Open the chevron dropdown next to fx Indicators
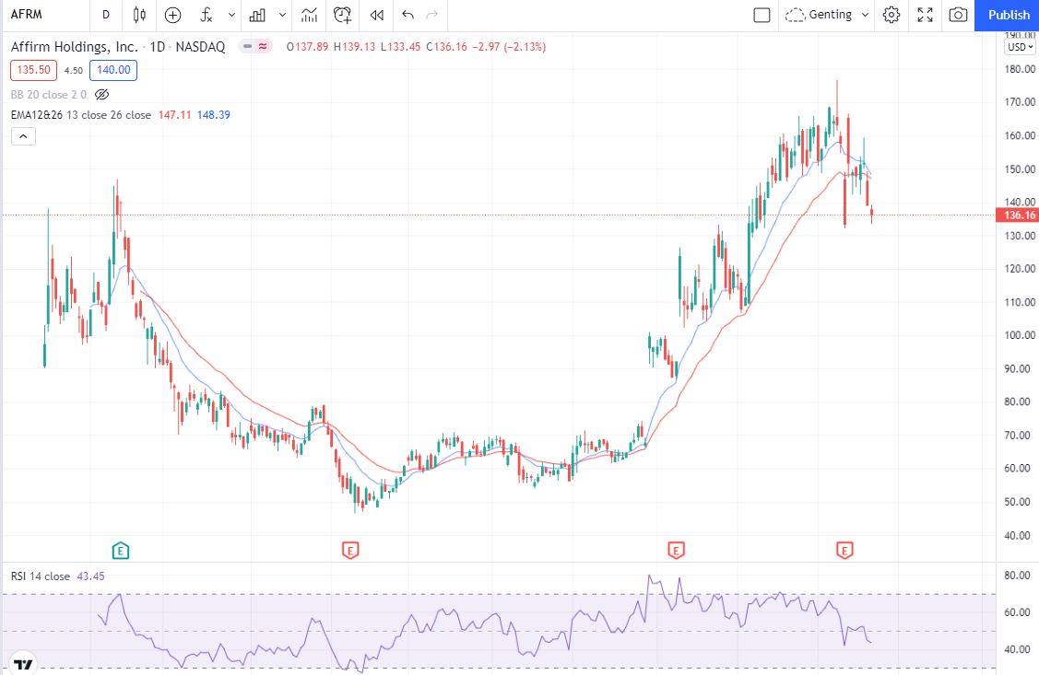 tap(231, 15)
